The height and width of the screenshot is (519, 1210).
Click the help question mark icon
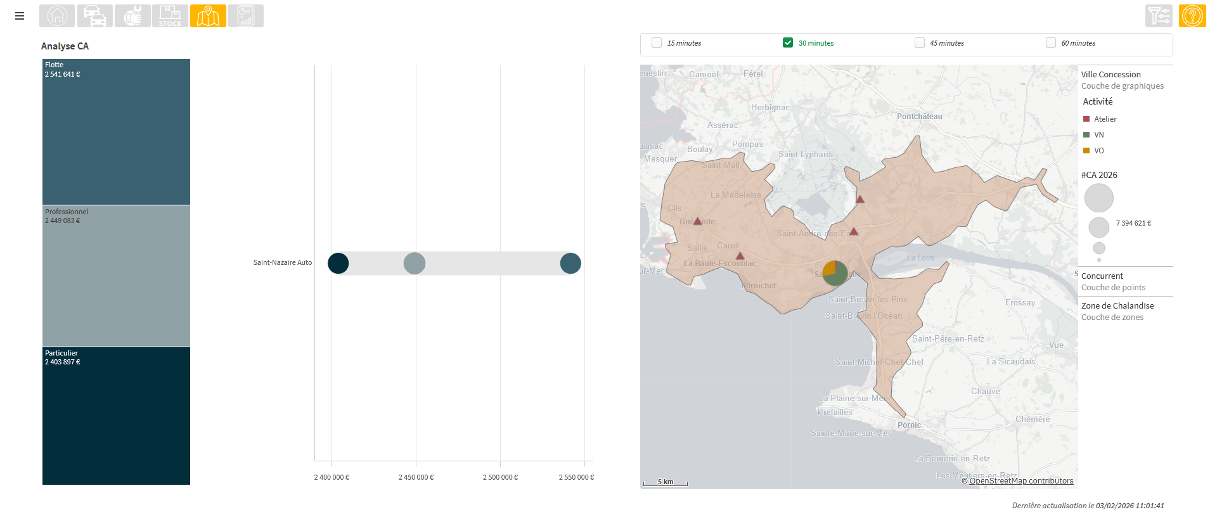[x=1192, y=16]
